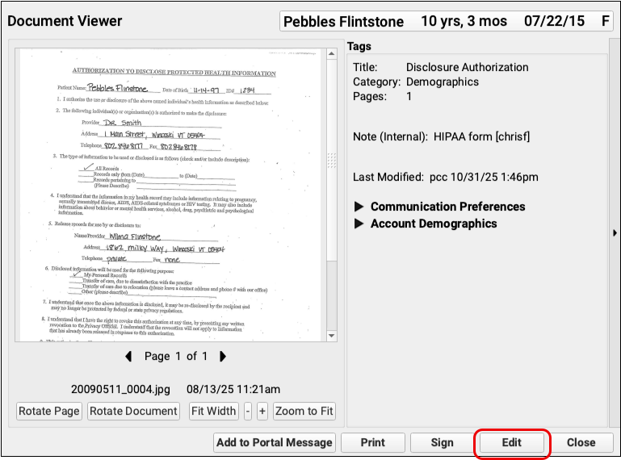Click the highlighted Edit button
Viewport: 621px width, 460px height.
pos(511,442)
